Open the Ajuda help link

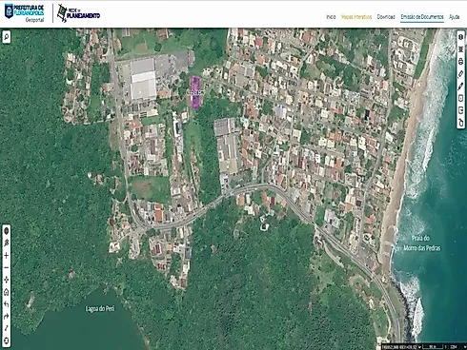[x=455, y=17]
